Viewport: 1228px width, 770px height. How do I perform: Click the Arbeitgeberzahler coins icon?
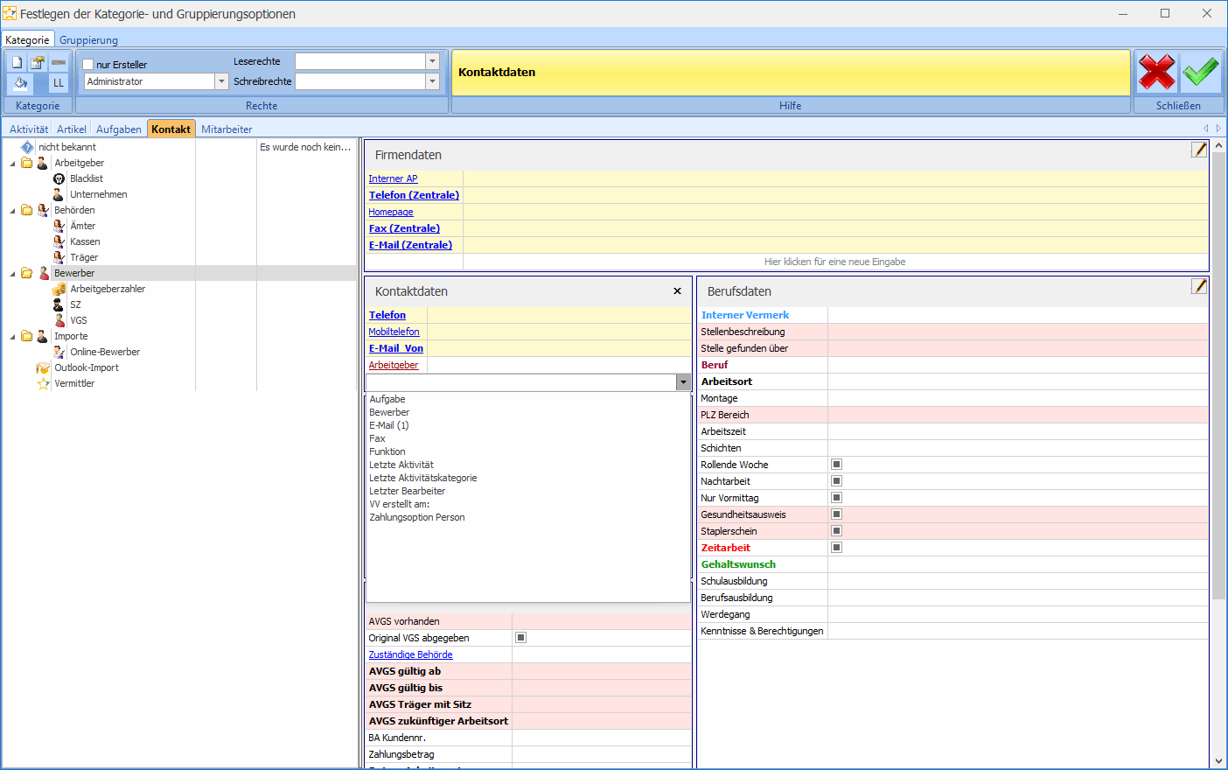(x=59, y=289)
